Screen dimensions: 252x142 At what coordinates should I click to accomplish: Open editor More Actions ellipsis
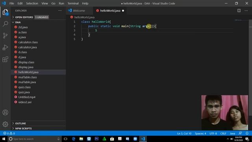click(x=246, y=11)
